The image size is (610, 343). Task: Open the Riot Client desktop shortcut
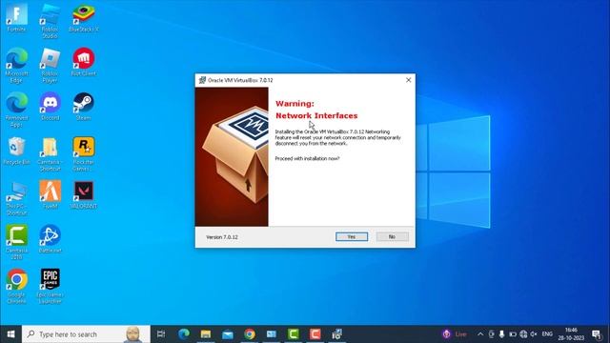(x=83, y=62)
